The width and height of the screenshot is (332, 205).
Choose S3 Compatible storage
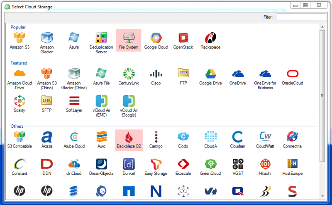(20, 140)
